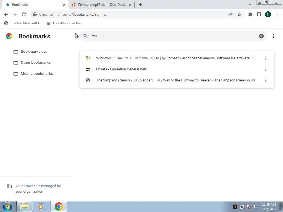Close the DuckDuckGo tab
The width and height of the screenshot is (283, 212).
point(130,5)
